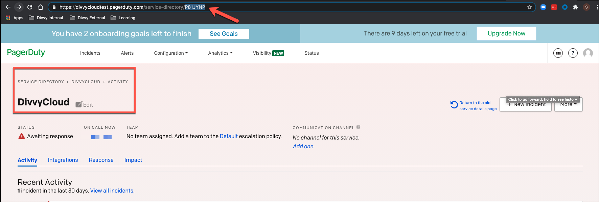Open the Divvy External bookmarks folder
This screenshot has width=599, height=202.
87,18
